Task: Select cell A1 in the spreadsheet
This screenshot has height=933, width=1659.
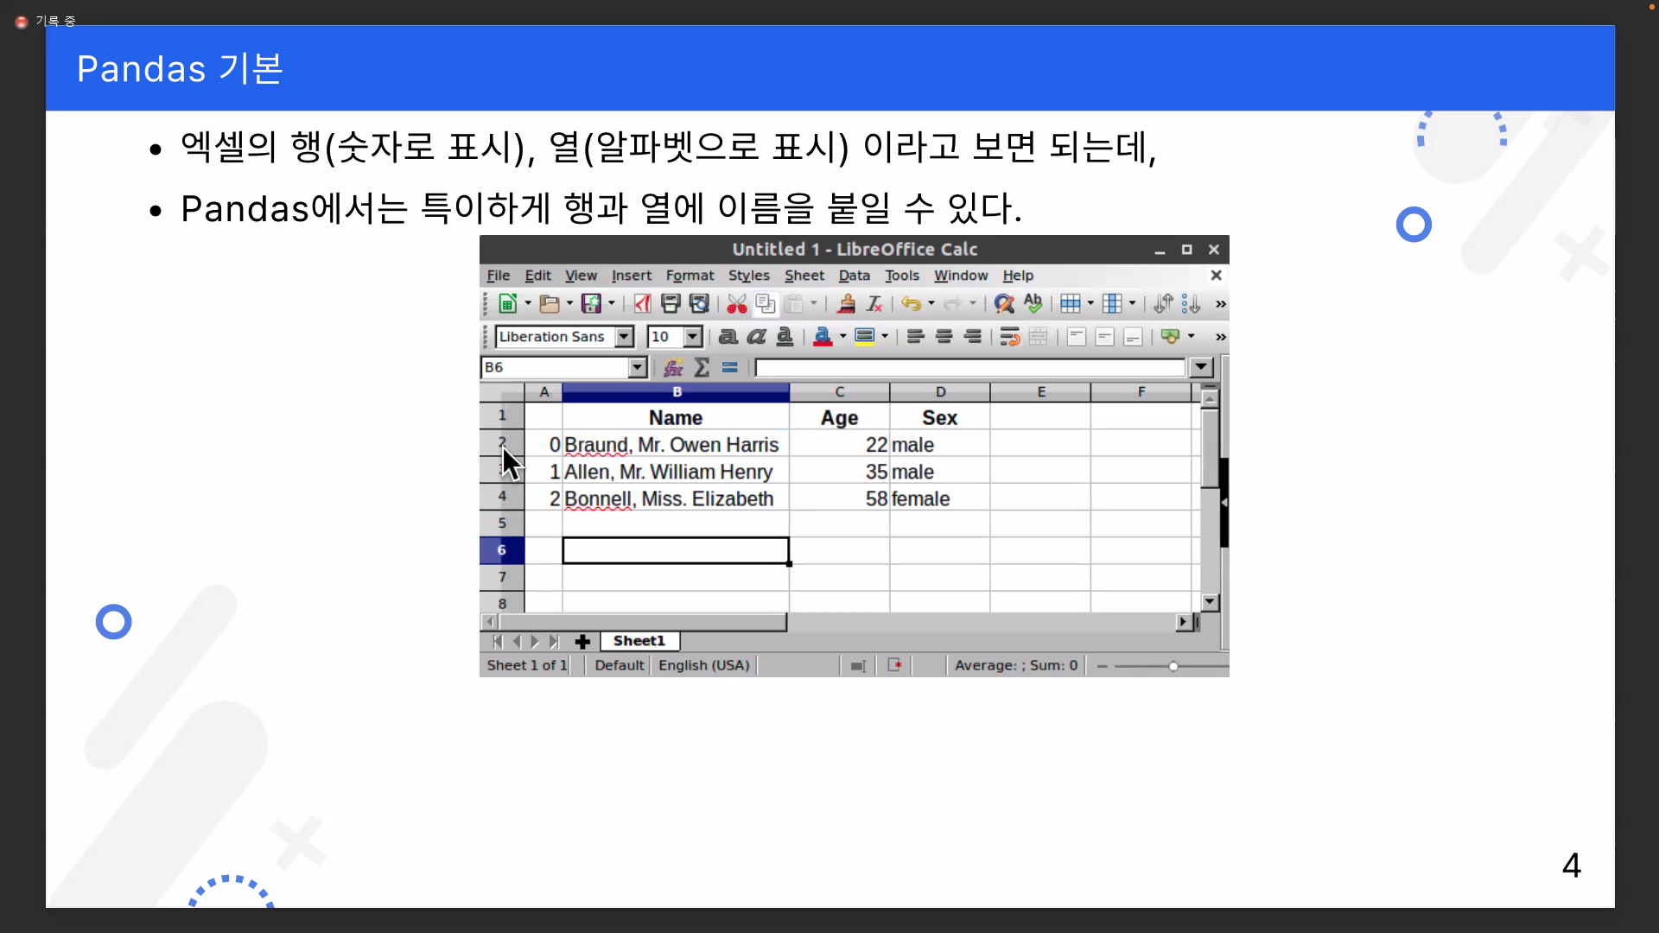Action: (544, 417)
